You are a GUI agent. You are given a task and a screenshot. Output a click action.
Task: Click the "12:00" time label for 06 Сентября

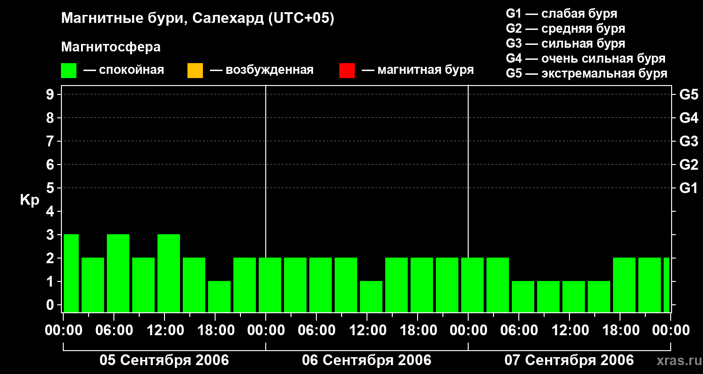click(367, 331)
